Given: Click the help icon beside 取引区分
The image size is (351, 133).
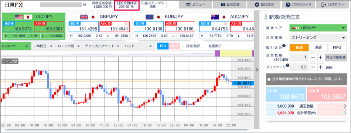Looking at the screenshot, I should (x=284, y=46).
